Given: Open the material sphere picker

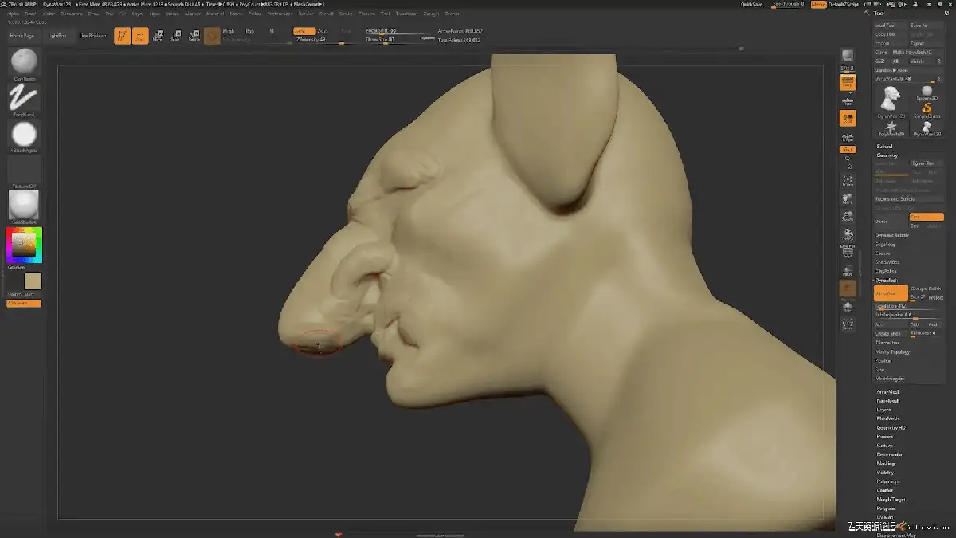Looking at the screenshot, I should point(24,205).
